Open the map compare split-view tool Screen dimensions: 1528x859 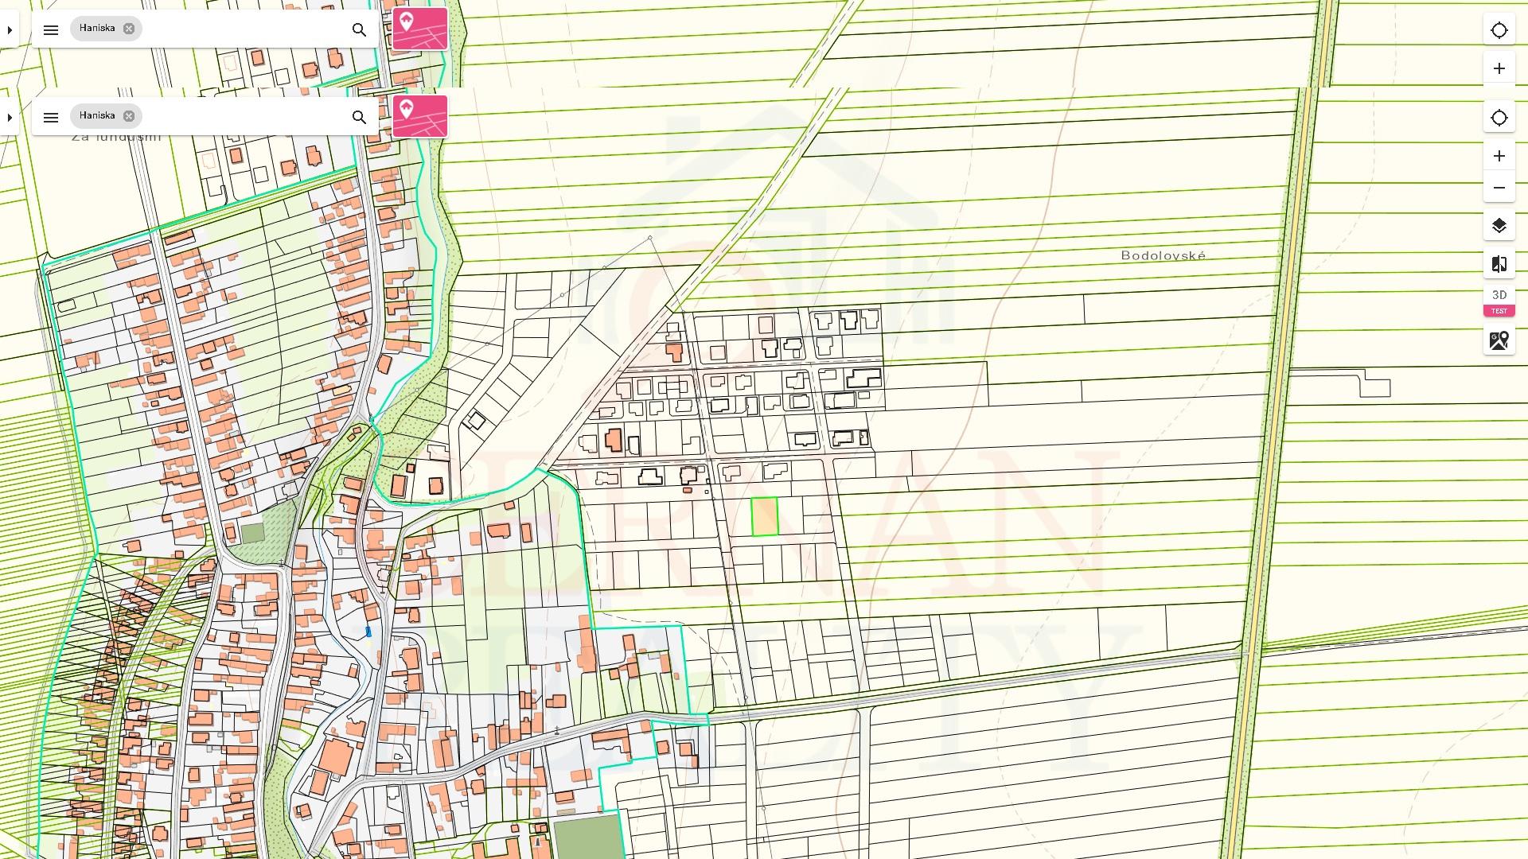(1499, 264)
